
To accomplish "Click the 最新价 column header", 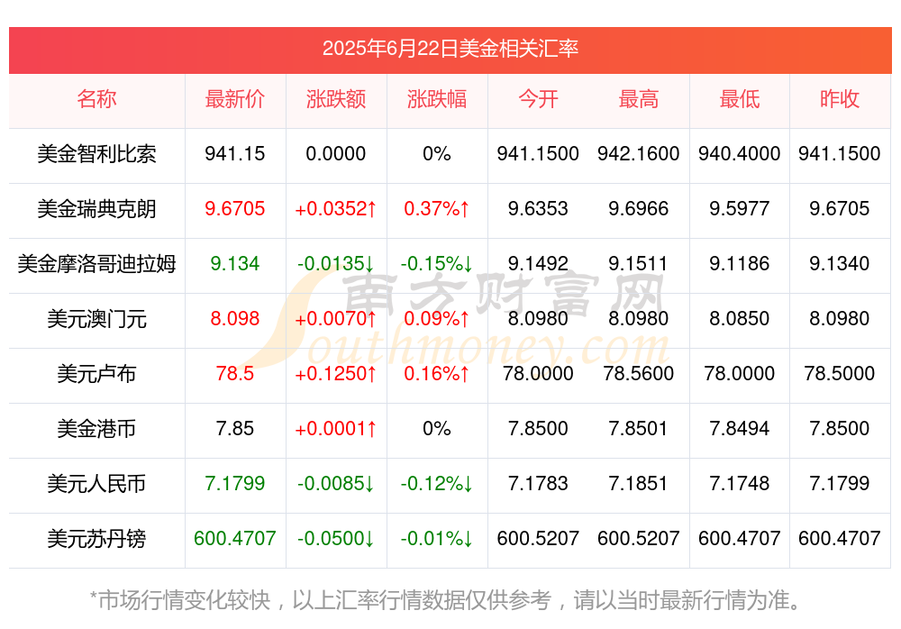I will (234, 99).
